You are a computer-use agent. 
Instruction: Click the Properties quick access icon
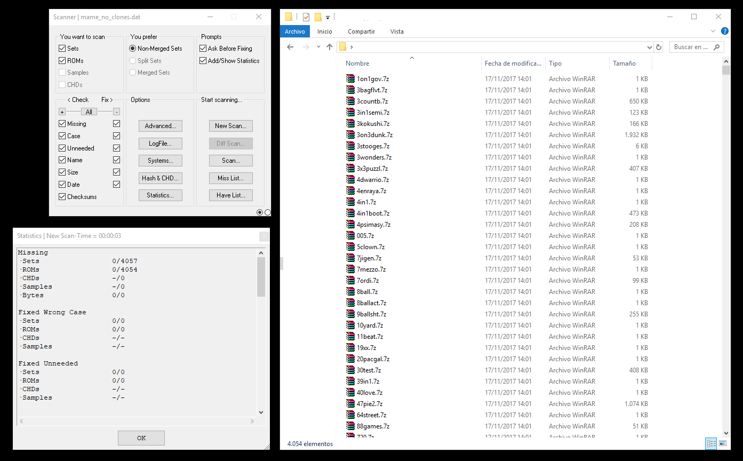[306, 17]
